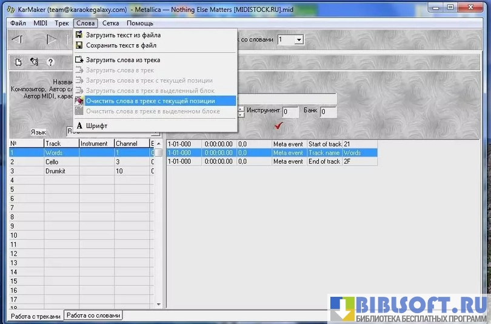Click 'Очистить слова в треке с текущей позиции'

(150, 101)
